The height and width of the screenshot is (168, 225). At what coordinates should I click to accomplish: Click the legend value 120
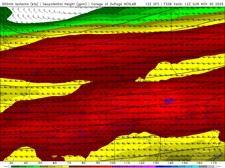click(x=141, y=163)
